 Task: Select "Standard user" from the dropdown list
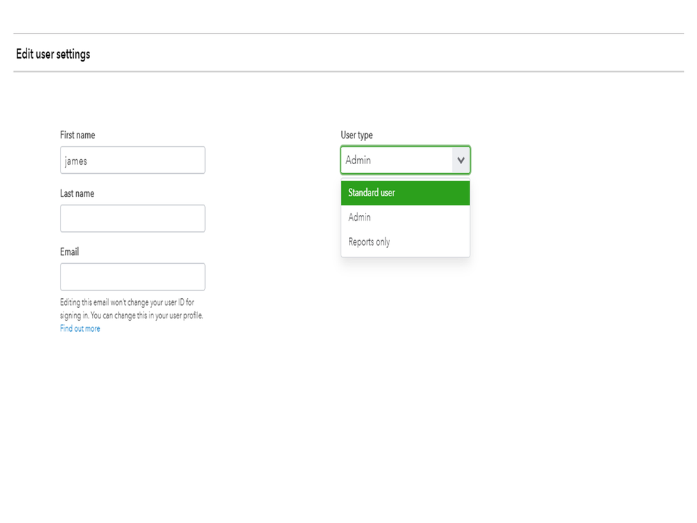[372, 193]
